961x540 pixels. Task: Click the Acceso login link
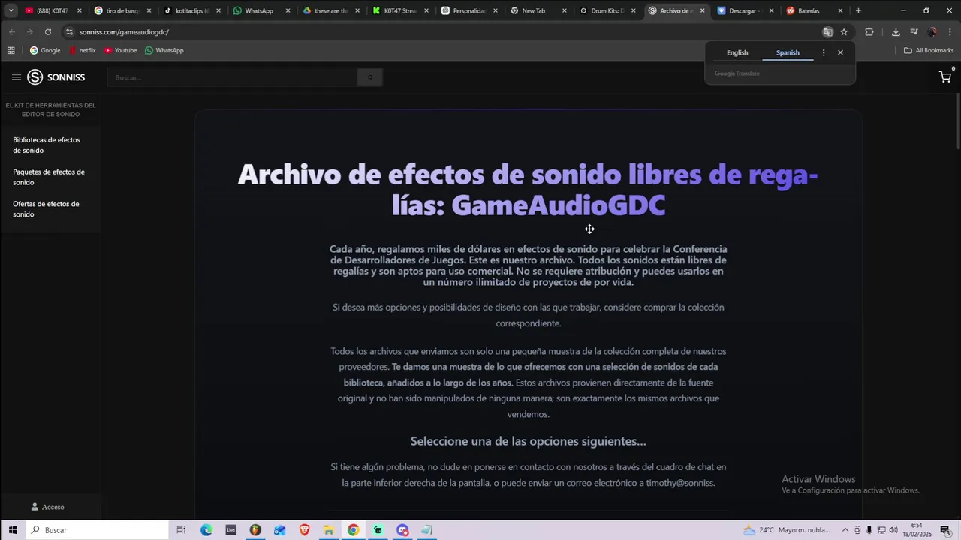pyautogui.click(x=47, y=507)
